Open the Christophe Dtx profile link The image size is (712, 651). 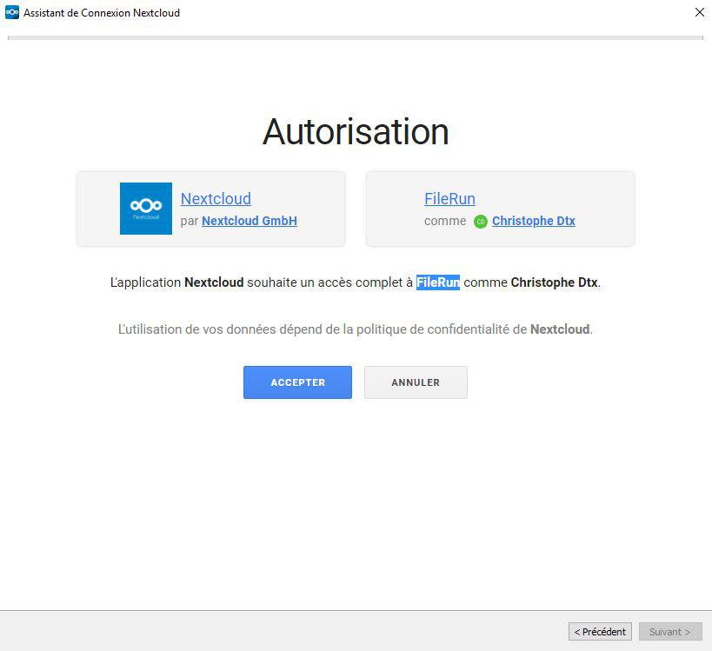click(534, 221)
